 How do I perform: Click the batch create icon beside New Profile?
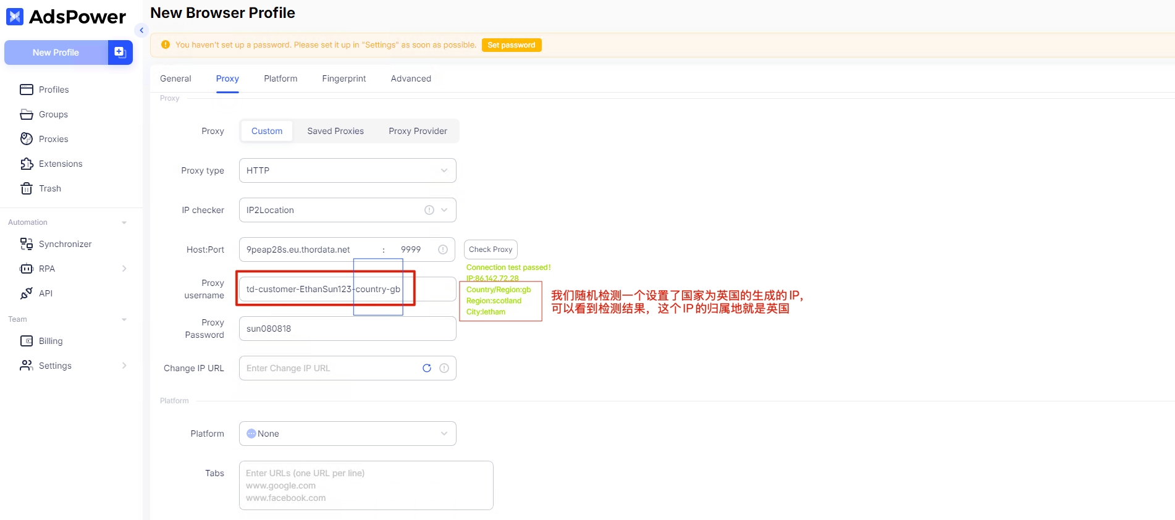pyautogui.click(x=120, y=52)
